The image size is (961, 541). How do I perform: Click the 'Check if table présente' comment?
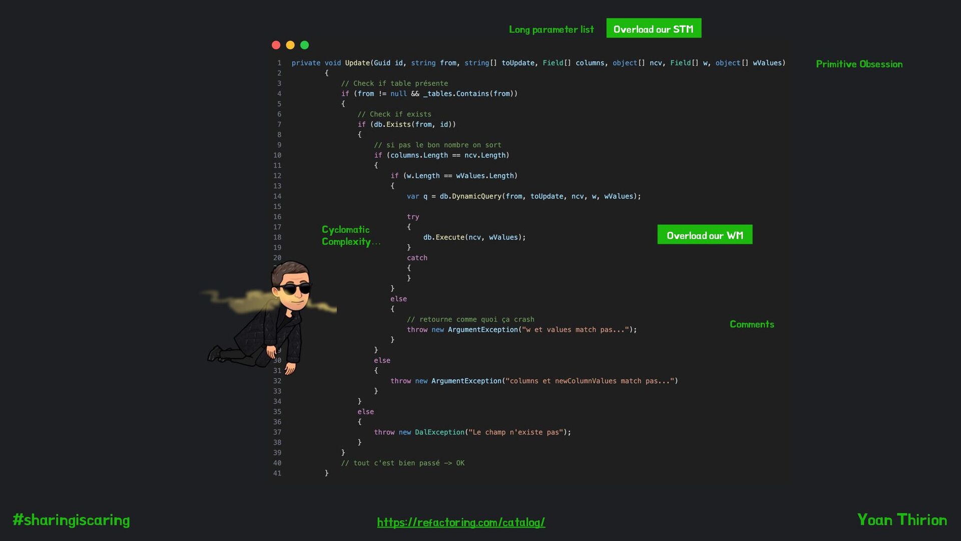click(x=394, y=84)
